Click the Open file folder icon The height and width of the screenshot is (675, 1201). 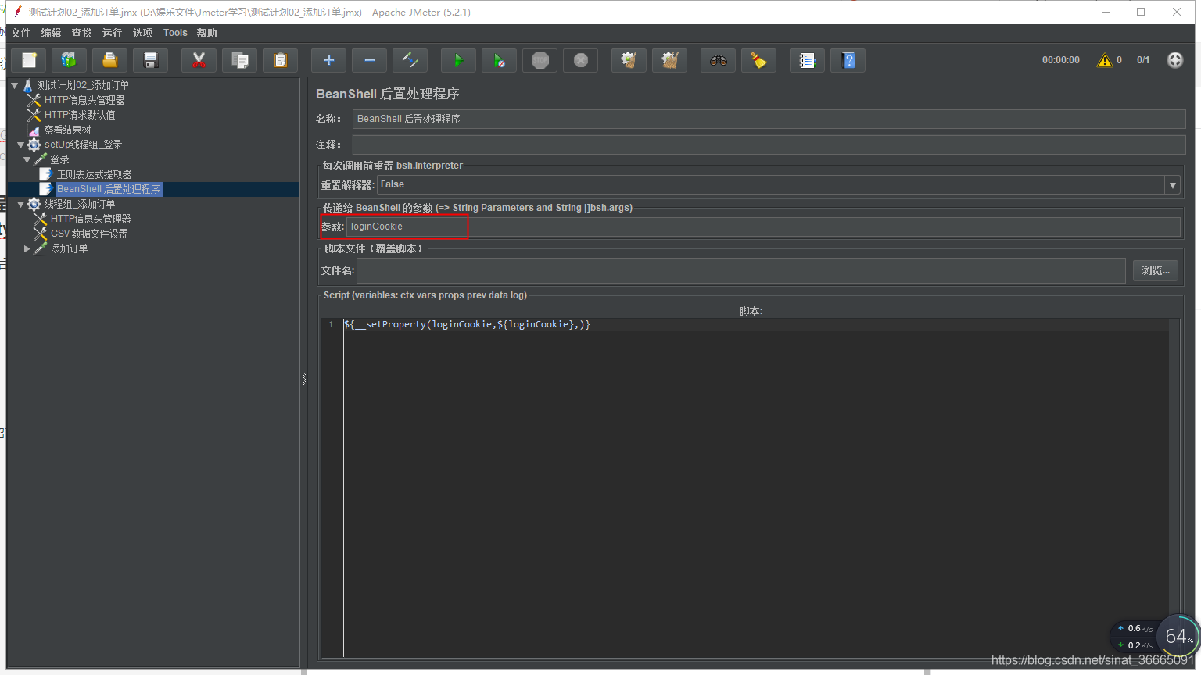[x=110, y=60]
